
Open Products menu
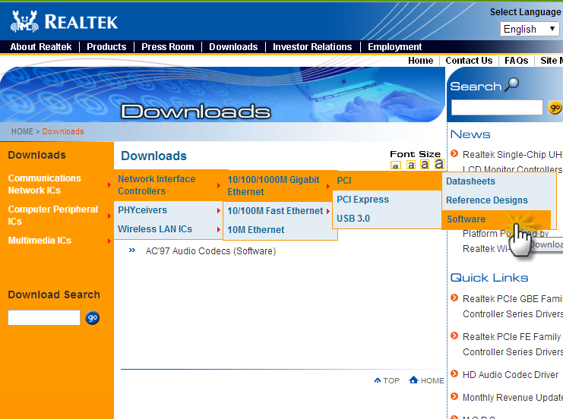[106, 47]
